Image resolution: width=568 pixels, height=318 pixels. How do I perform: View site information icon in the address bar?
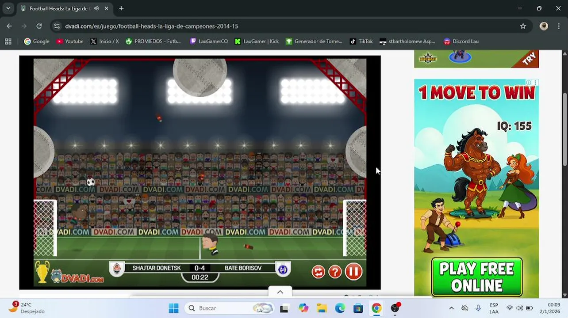pyautogui.click(x=57, y=26)
